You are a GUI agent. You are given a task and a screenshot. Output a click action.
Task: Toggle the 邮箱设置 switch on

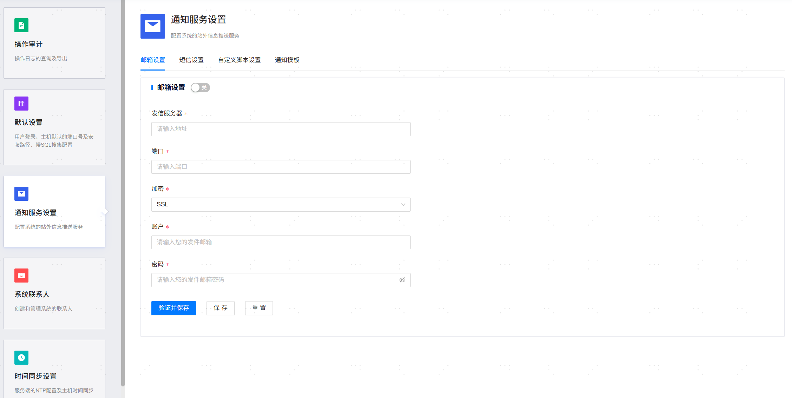coord(200,88)
